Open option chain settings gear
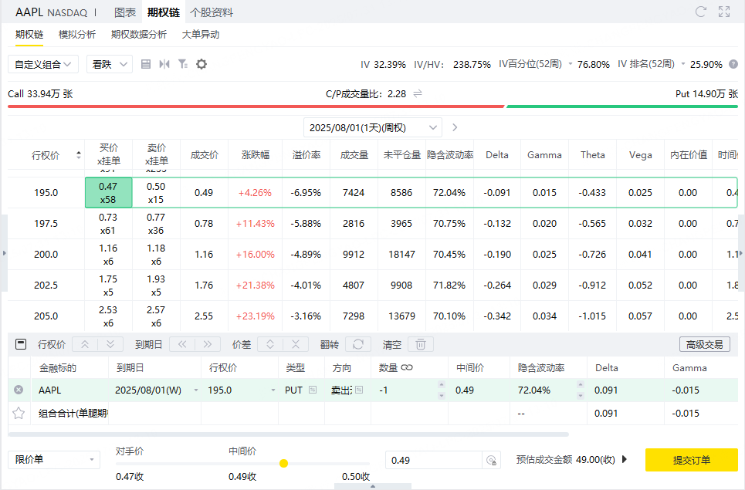The height and width of the screenshot is (490, 745). 201,64
